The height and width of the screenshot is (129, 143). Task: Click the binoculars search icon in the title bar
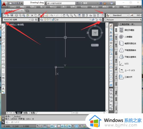[77, 3]
